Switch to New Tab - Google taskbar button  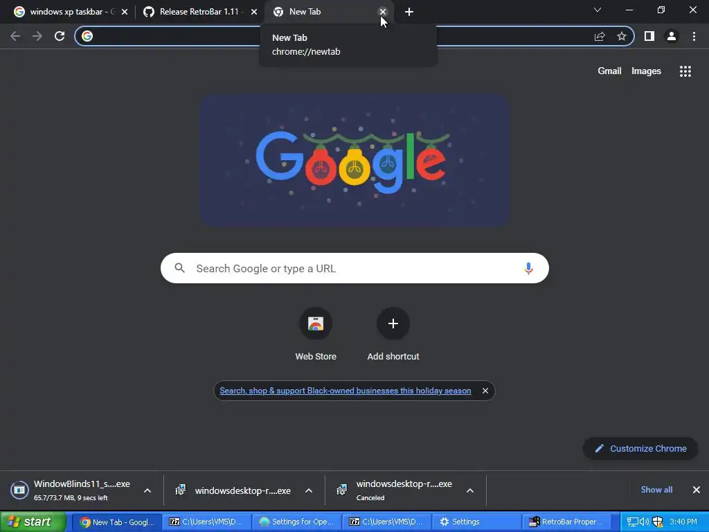pyautogui.click(x=116, y=522)
